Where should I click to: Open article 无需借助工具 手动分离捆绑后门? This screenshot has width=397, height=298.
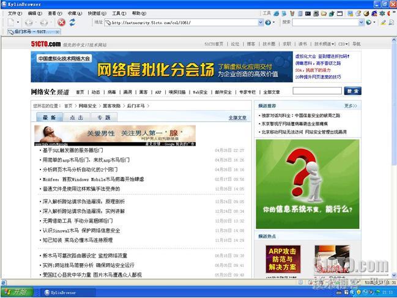pyautogui.click(x=78, y=221)
